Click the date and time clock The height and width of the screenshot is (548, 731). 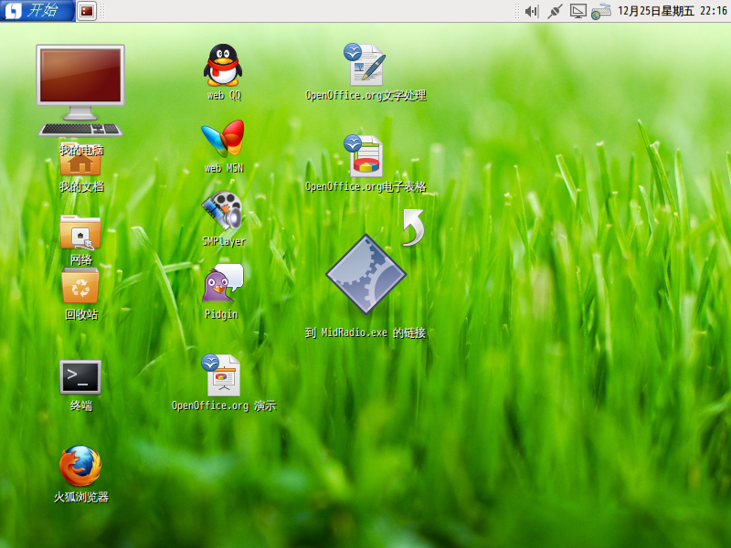(x=673, y=11)
